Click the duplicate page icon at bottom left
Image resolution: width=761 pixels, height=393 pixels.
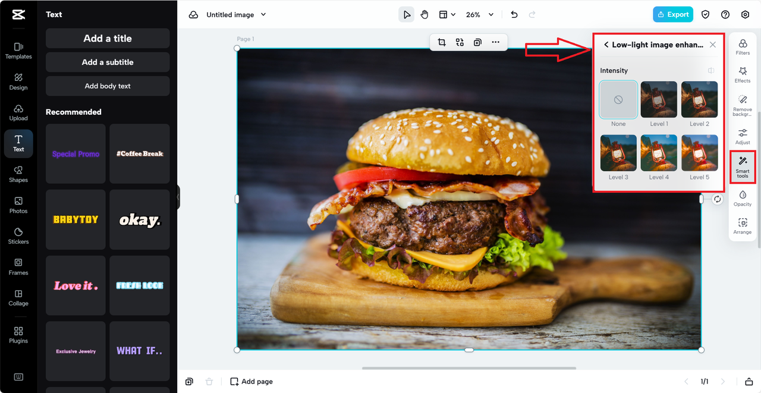[x=189, y=382]
